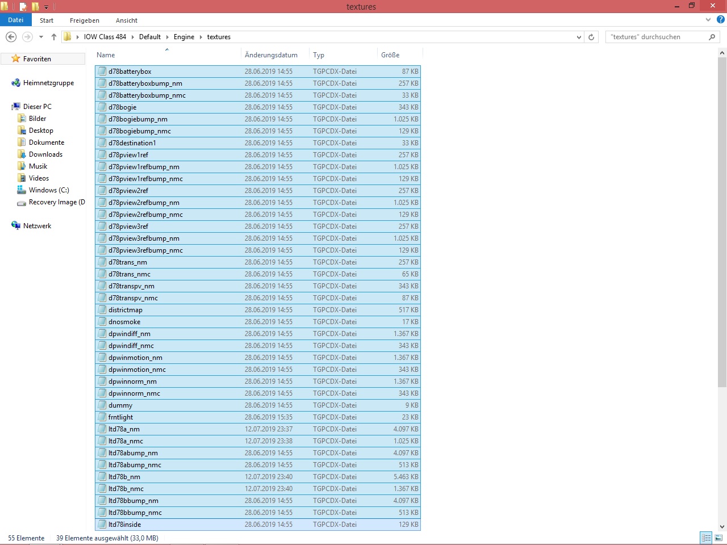Click the d78bogie file icon

[102, 107]
